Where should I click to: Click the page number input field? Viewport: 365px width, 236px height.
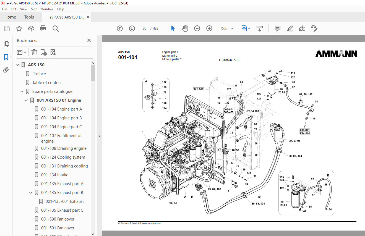pos(145,28)
